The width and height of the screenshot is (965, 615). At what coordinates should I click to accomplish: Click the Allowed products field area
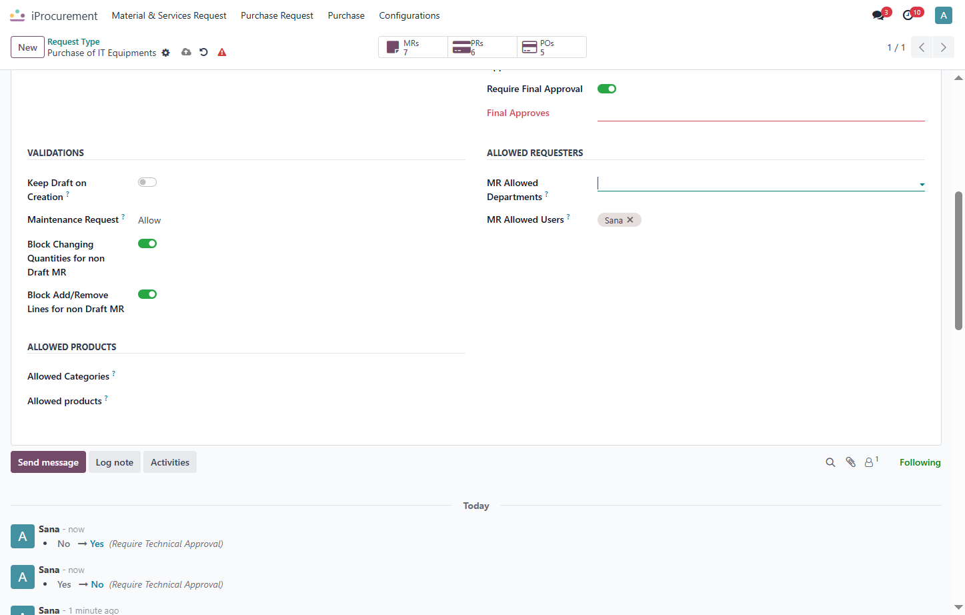click(x=301, y=402)
